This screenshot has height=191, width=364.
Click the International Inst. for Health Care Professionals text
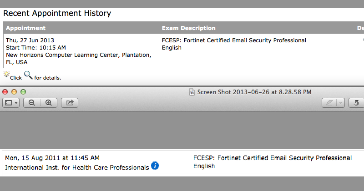click(77, 167)
